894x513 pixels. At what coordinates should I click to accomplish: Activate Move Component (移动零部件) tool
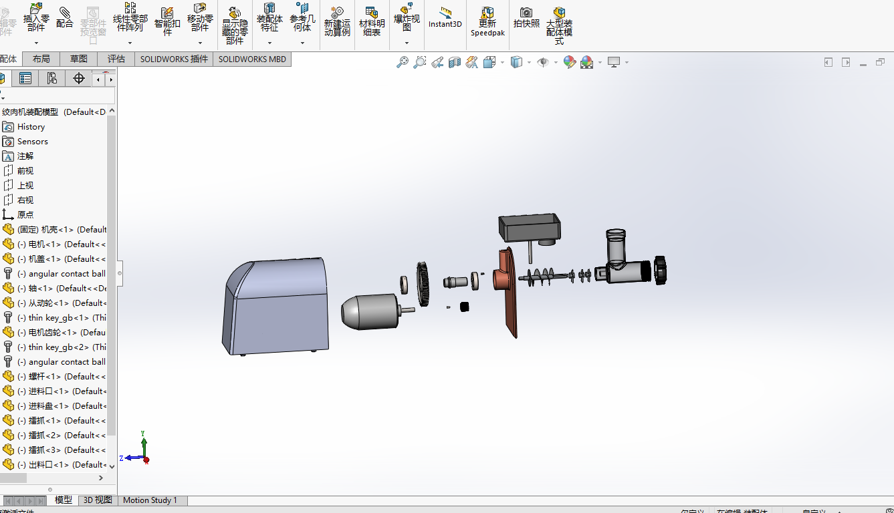click(200, 17)
